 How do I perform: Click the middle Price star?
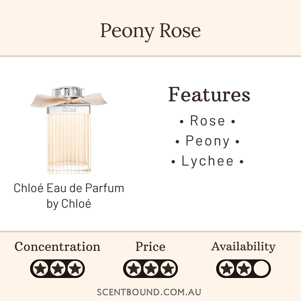(x=150, y=269)
